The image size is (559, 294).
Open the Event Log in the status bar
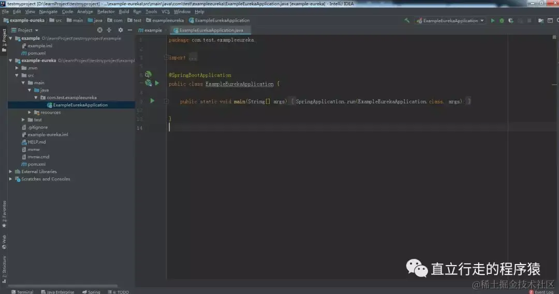click(541, 292)
